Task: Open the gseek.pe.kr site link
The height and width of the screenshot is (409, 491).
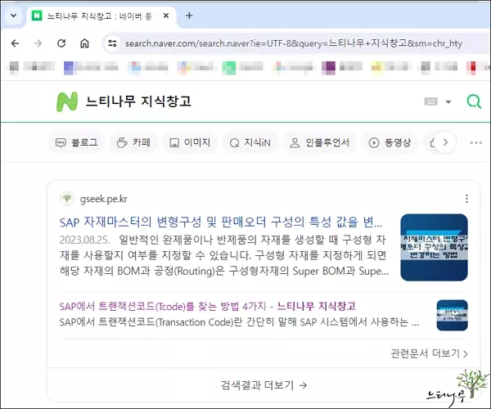Action: click(x=104, y=199)
